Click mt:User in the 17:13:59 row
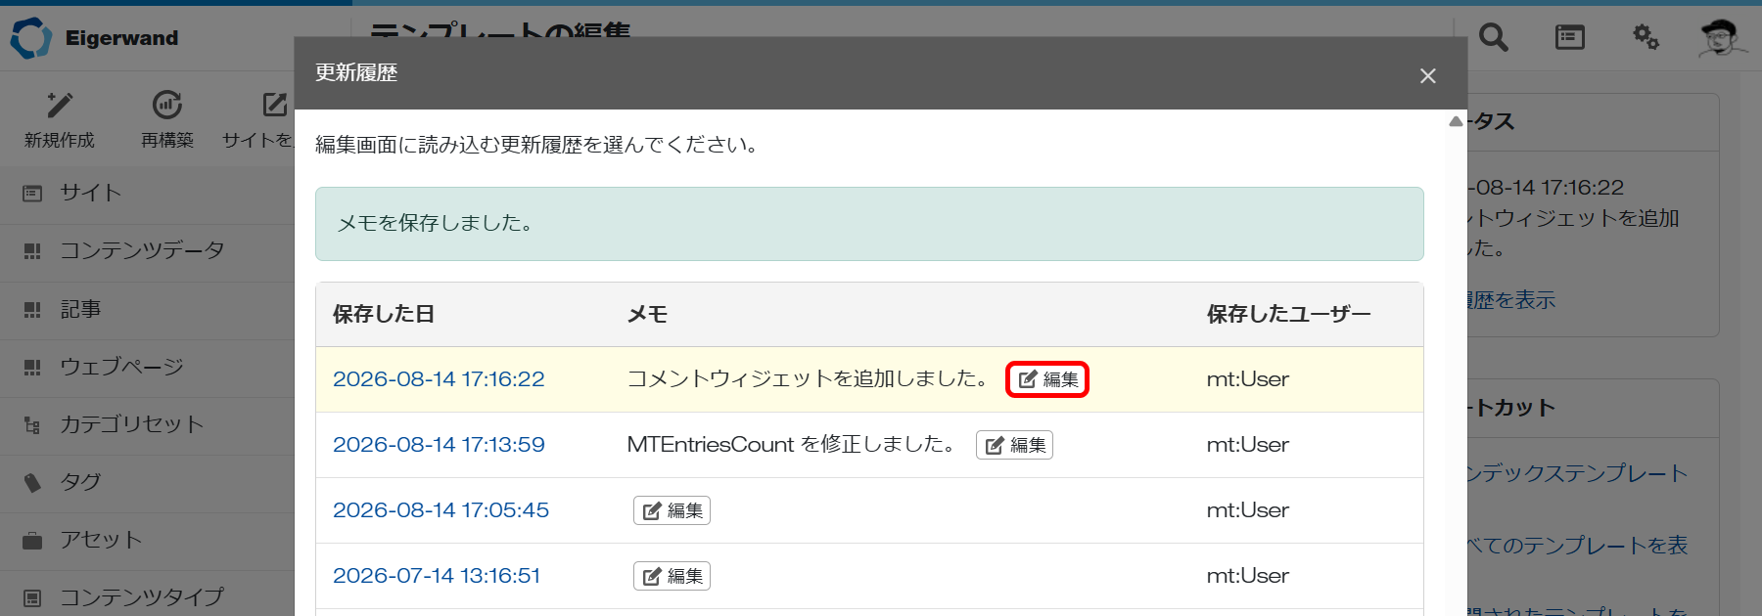Screen dimensions: 1762x616 pyautogui.click(x=1247, y=445)
